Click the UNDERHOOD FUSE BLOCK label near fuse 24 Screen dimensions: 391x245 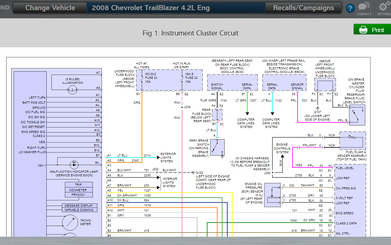(125, 78)
